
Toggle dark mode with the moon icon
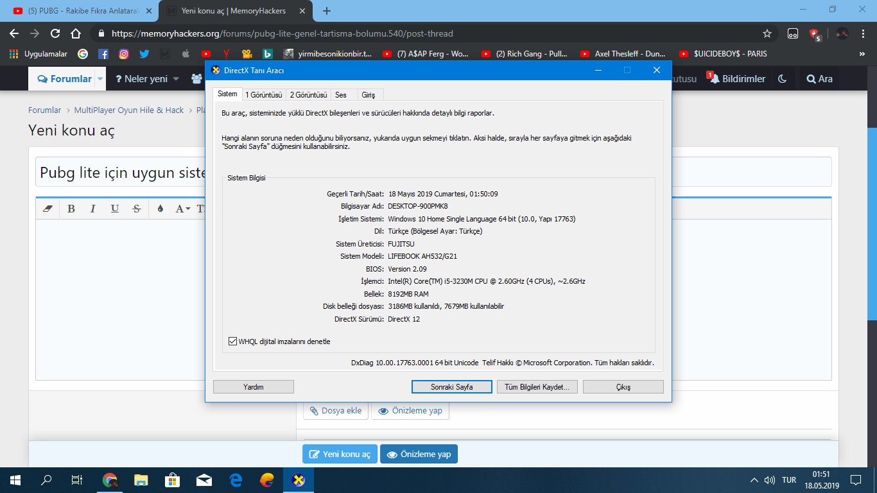pyautogui.click(x=782, y=79)
